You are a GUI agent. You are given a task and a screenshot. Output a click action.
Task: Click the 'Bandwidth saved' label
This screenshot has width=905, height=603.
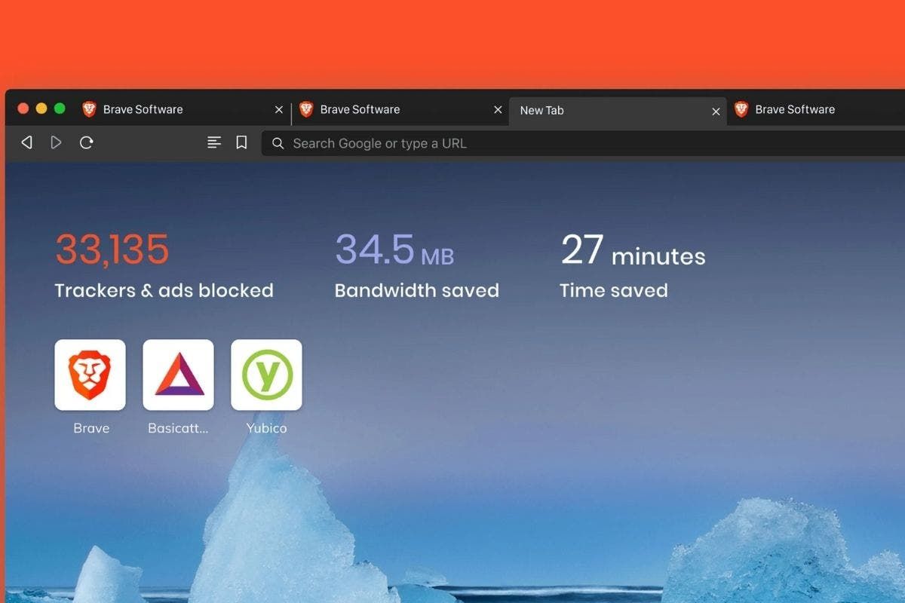[x=417, y=290]
